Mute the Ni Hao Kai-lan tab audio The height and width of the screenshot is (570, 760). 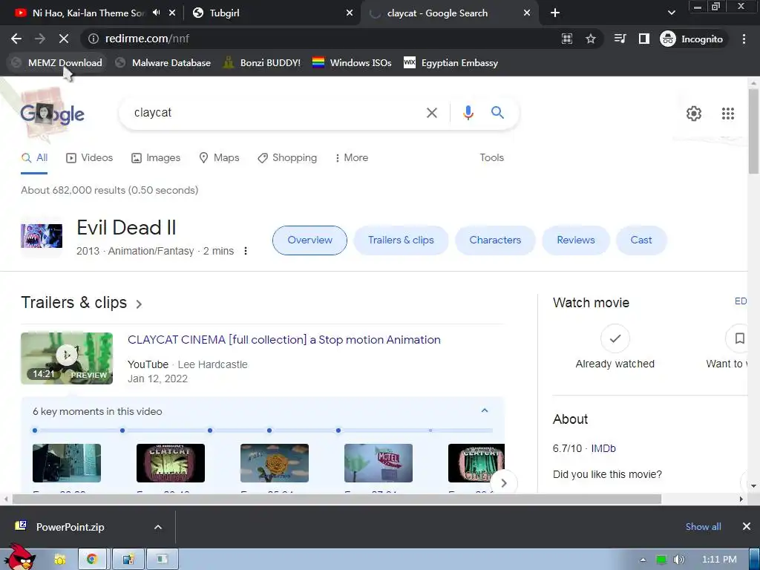coord(156,13)
